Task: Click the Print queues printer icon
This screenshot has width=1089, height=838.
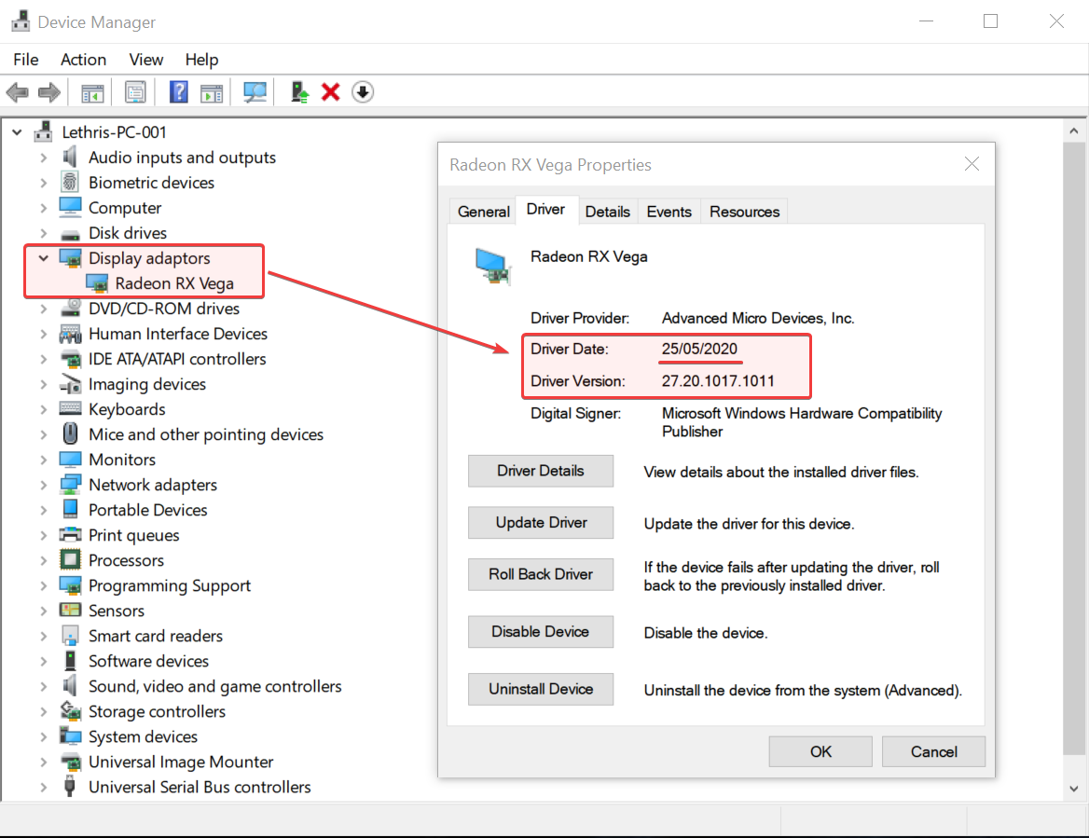Action: (x=70, y=535)
